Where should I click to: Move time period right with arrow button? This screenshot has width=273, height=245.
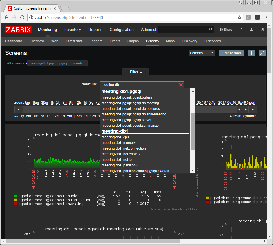click(x=252, y=110)
